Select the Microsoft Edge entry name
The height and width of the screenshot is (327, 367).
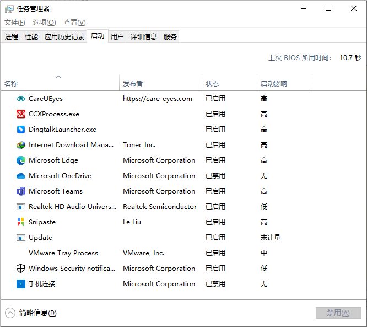point(53,160)
